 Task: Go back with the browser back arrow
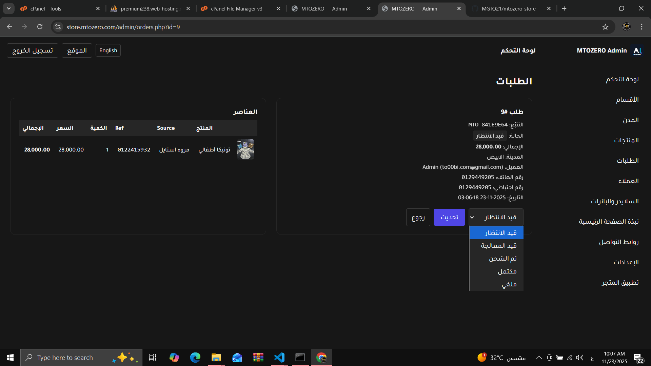tap(9, 27)
